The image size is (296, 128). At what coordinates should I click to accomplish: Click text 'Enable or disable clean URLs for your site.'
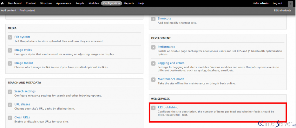point(41,121)
